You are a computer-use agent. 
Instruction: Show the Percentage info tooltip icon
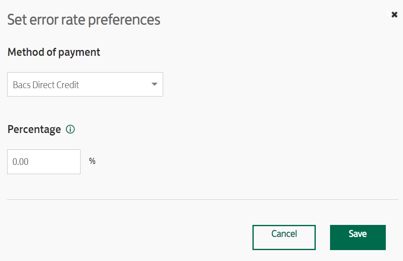pos(70,129)
